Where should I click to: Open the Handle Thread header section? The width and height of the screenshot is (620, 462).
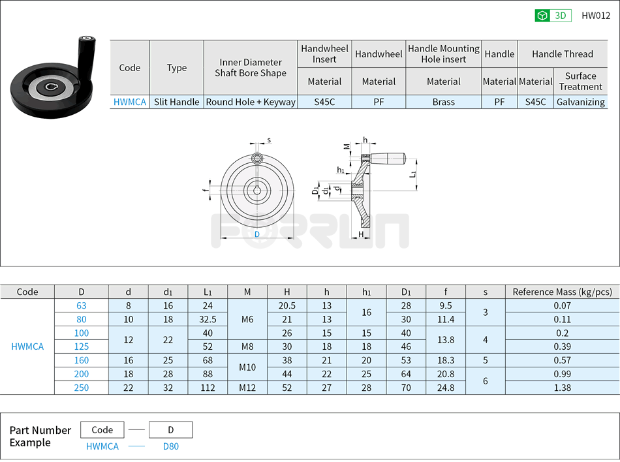[563, 54]
